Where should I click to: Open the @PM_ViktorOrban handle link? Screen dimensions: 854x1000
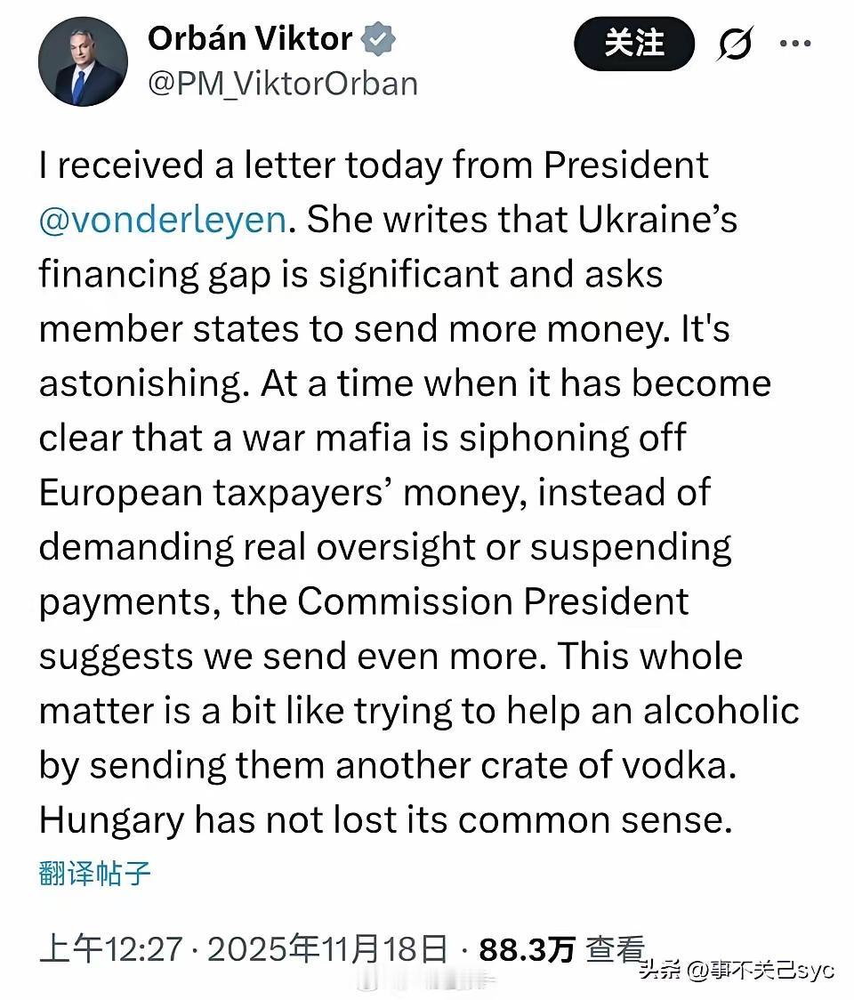coord(282,83)
